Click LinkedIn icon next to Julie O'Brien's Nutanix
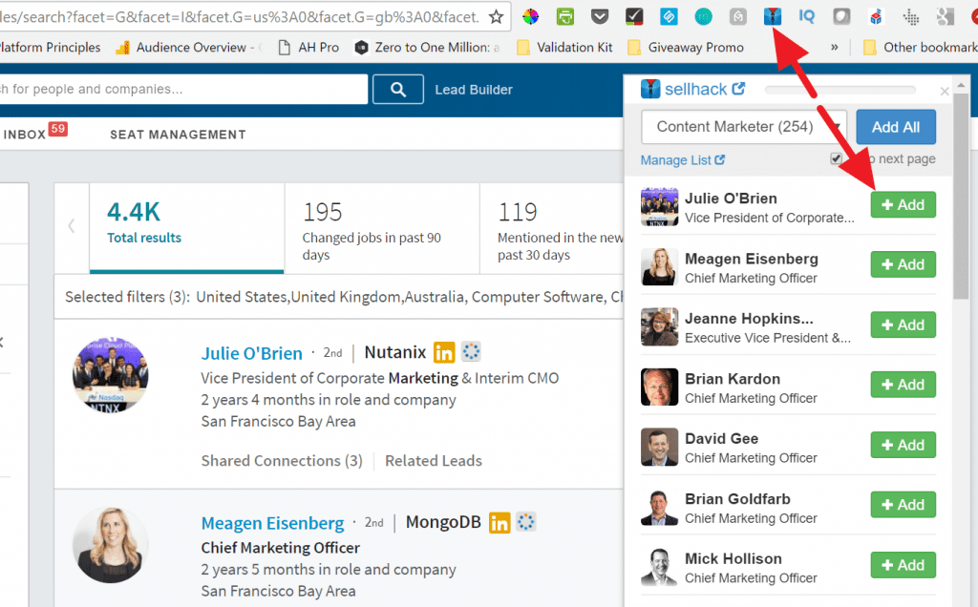 tap(444, 352)
